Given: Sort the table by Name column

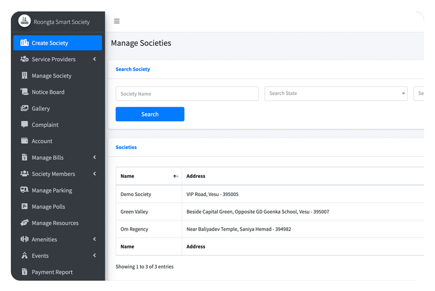Looking at the screenshot, I should coord(175,176).
